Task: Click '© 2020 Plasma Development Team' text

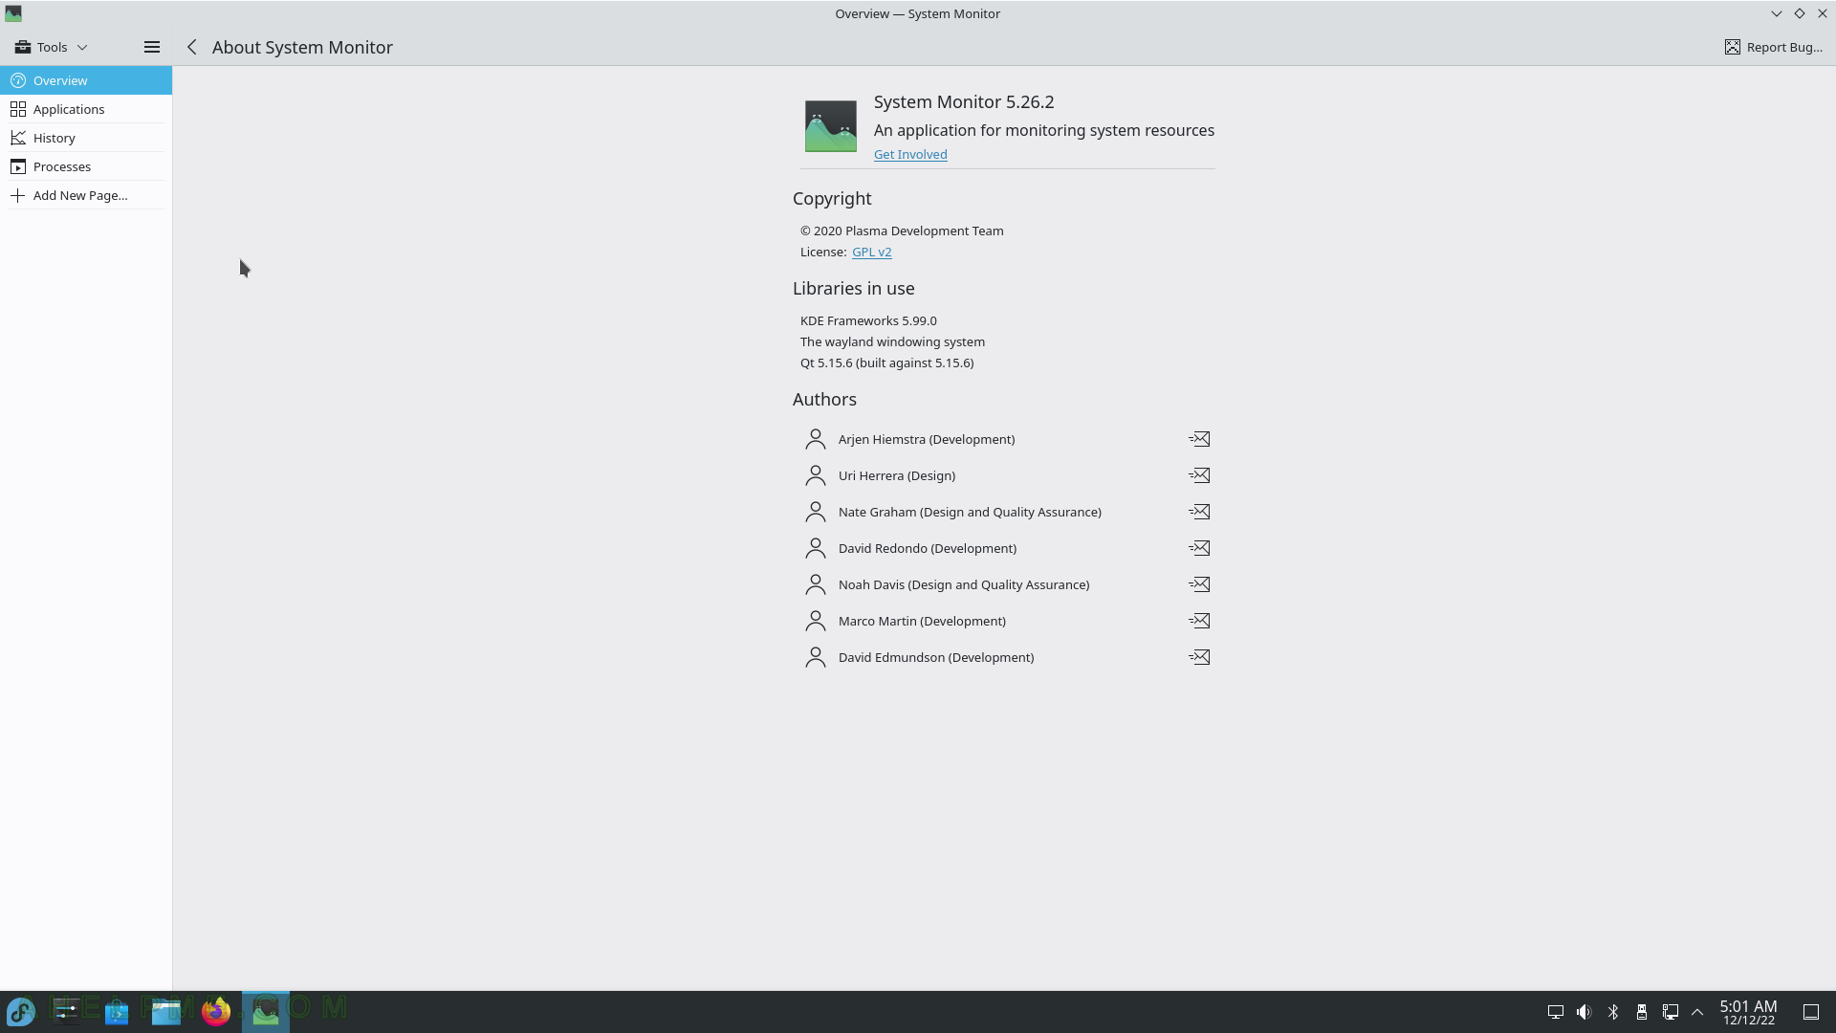Action: tap(902, 231)
